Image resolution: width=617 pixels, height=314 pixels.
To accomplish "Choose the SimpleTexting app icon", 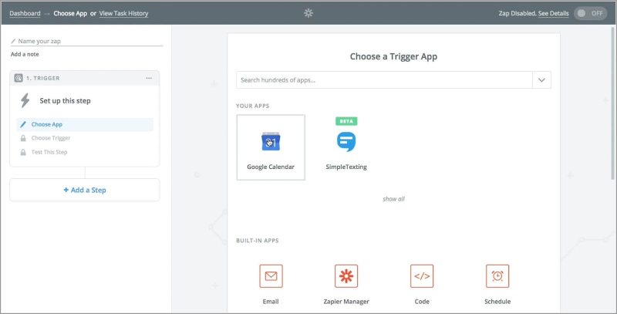I will tap(346, 142).
